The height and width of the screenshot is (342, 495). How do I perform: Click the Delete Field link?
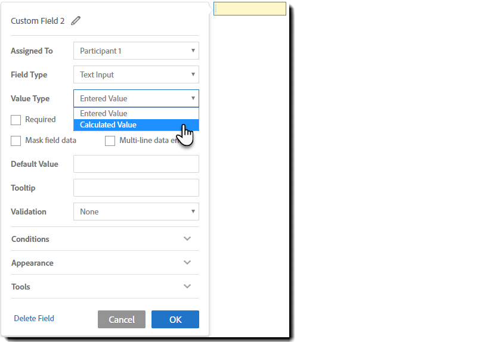point(34,318)
